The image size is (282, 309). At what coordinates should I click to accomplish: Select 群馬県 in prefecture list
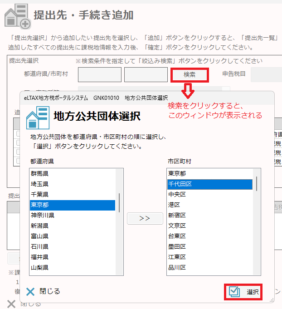(73, 174)
